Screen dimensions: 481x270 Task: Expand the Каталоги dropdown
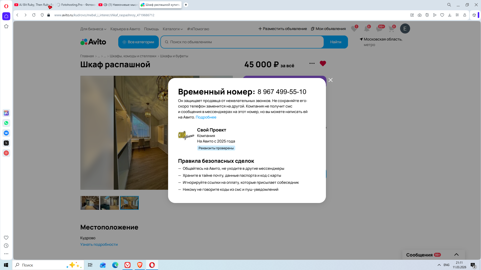pyautogui.click(x=173, y=29)
